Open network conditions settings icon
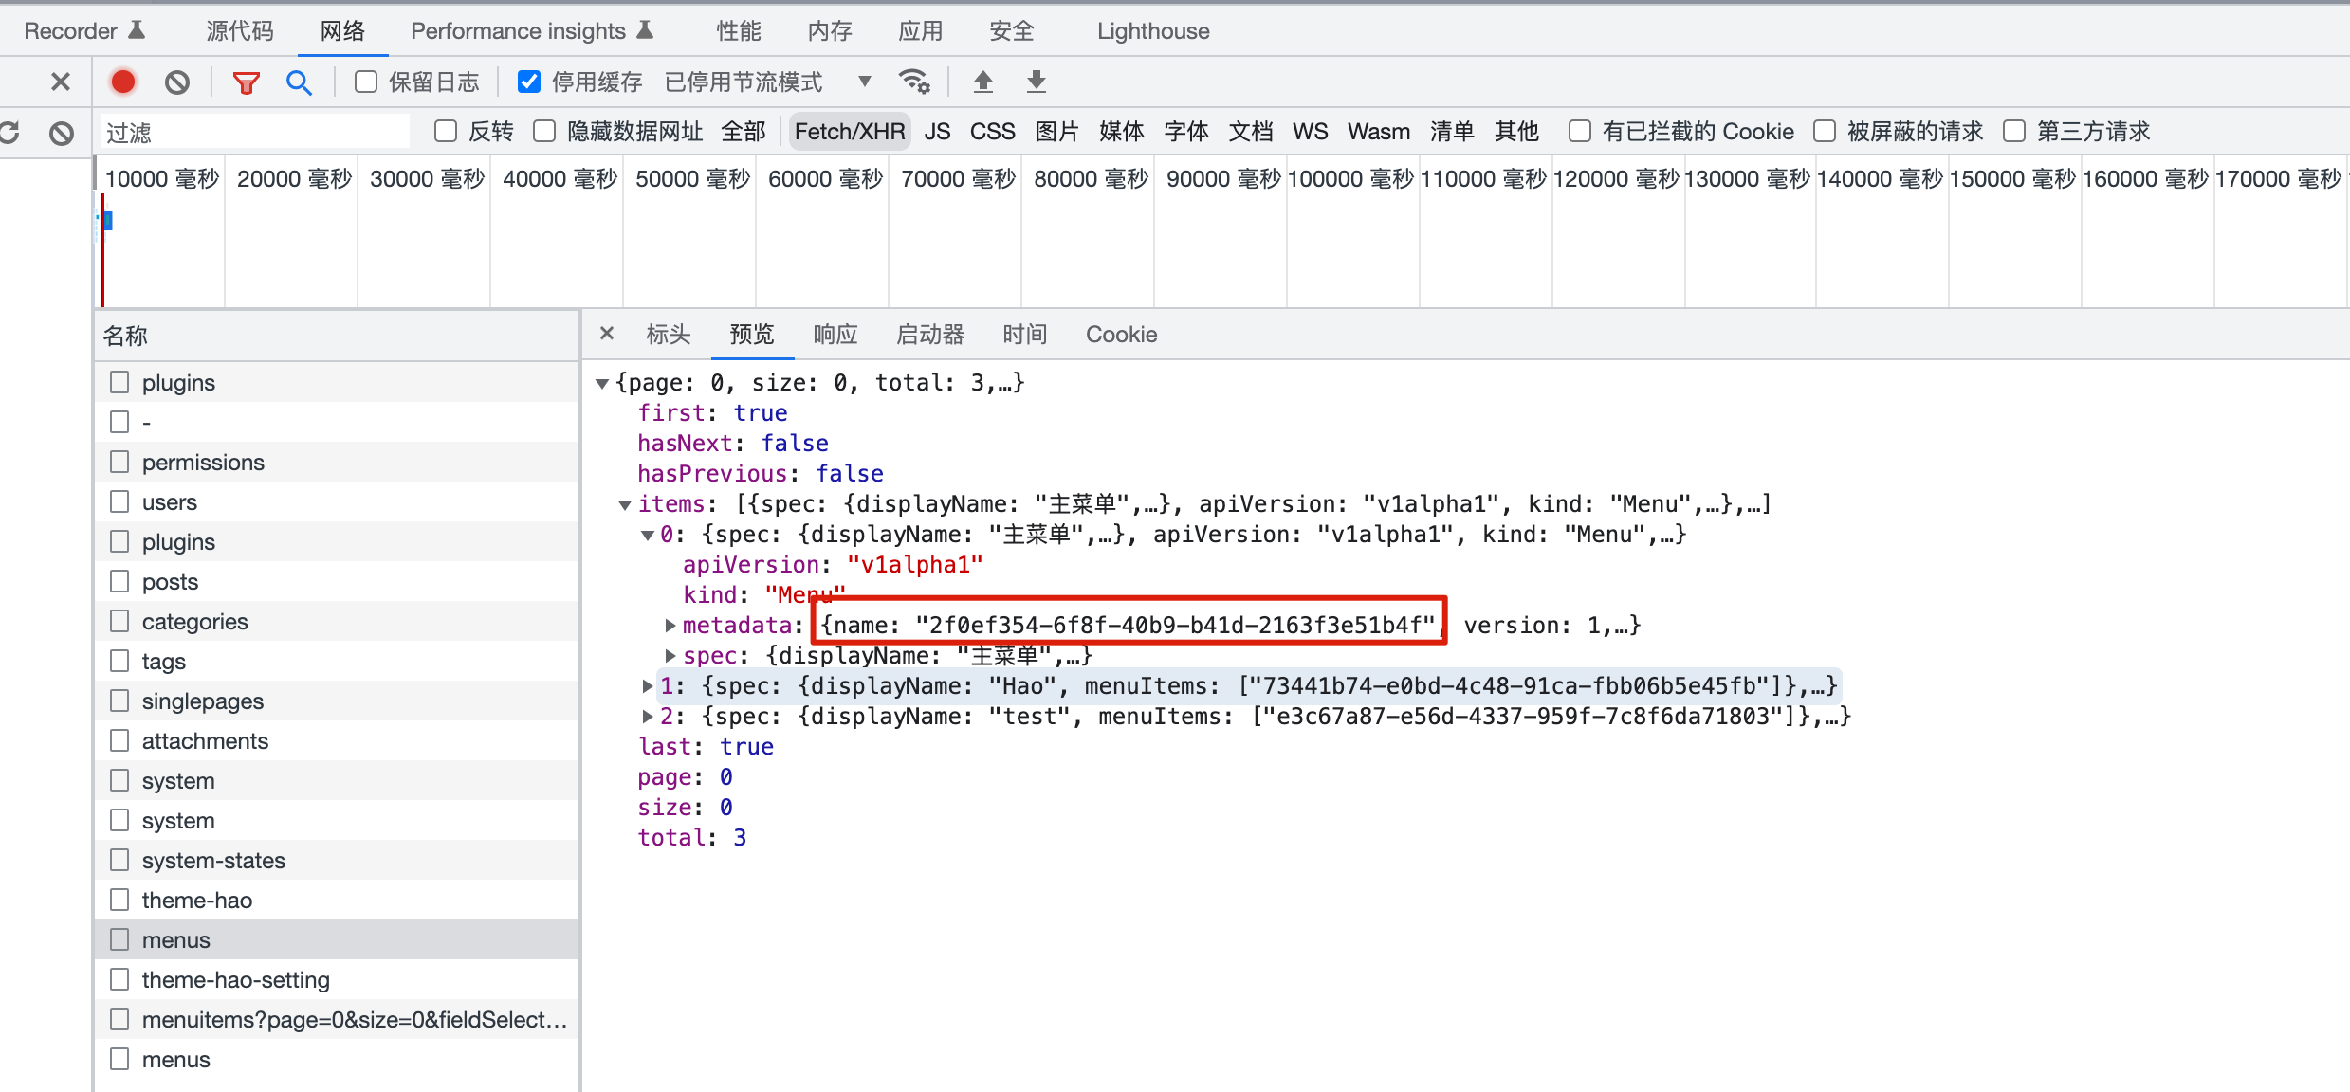This screenshot has width=2350, height=1092. pos(914,82)
